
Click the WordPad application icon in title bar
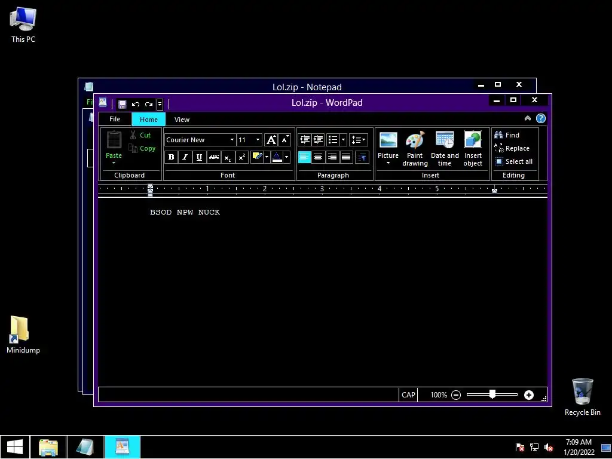tap(103, 102)
